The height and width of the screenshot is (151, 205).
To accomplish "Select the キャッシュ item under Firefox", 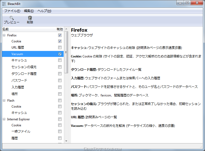I will (19, 60).
